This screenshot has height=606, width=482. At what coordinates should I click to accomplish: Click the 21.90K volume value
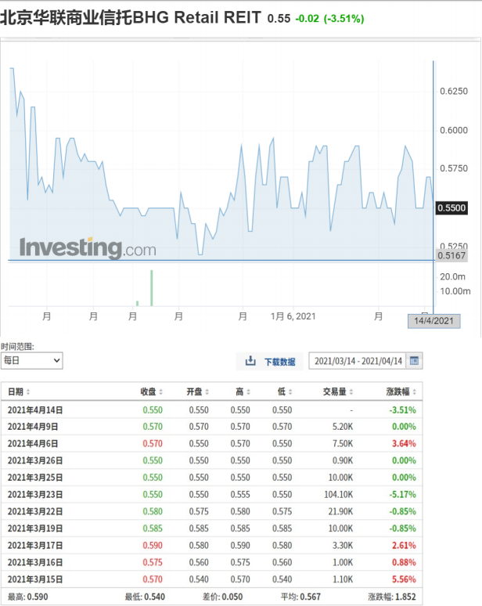tap(340, 512)
